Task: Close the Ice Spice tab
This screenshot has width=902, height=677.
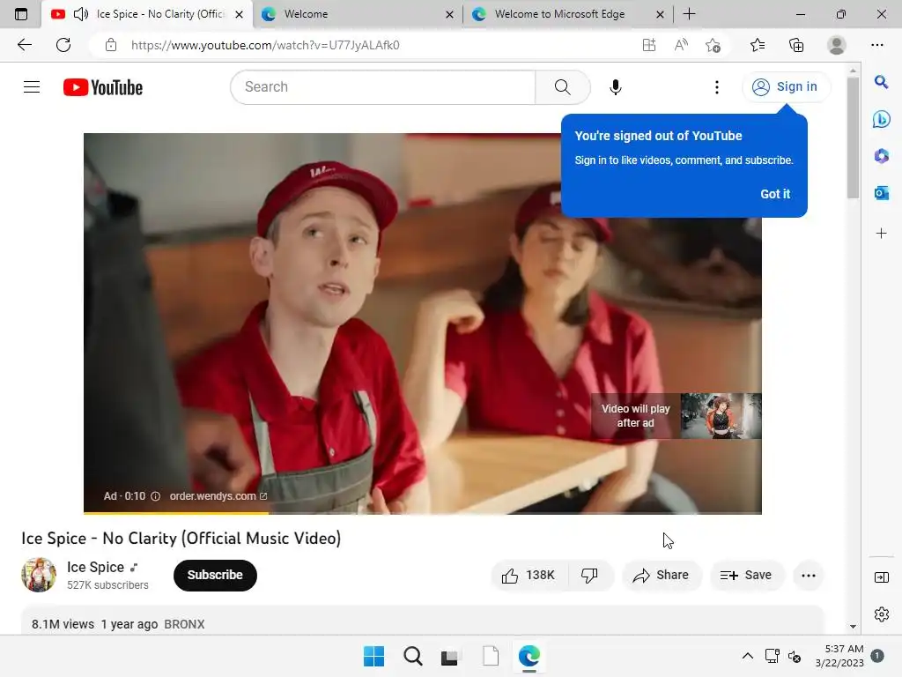Action: point(240,14)
